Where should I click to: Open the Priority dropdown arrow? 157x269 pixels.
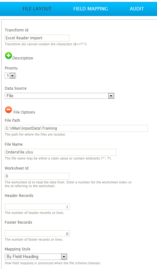pyautogui.click(x=13, y=76)
